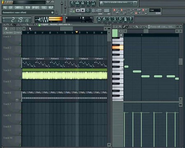Open the step sequencer shortcut icon
Viewport: 185px width, 148px height.
[77, 3]
